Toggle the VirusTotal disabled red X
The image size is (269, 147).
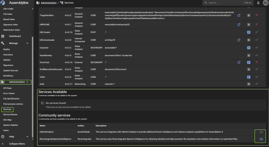(x=257, y=62)
